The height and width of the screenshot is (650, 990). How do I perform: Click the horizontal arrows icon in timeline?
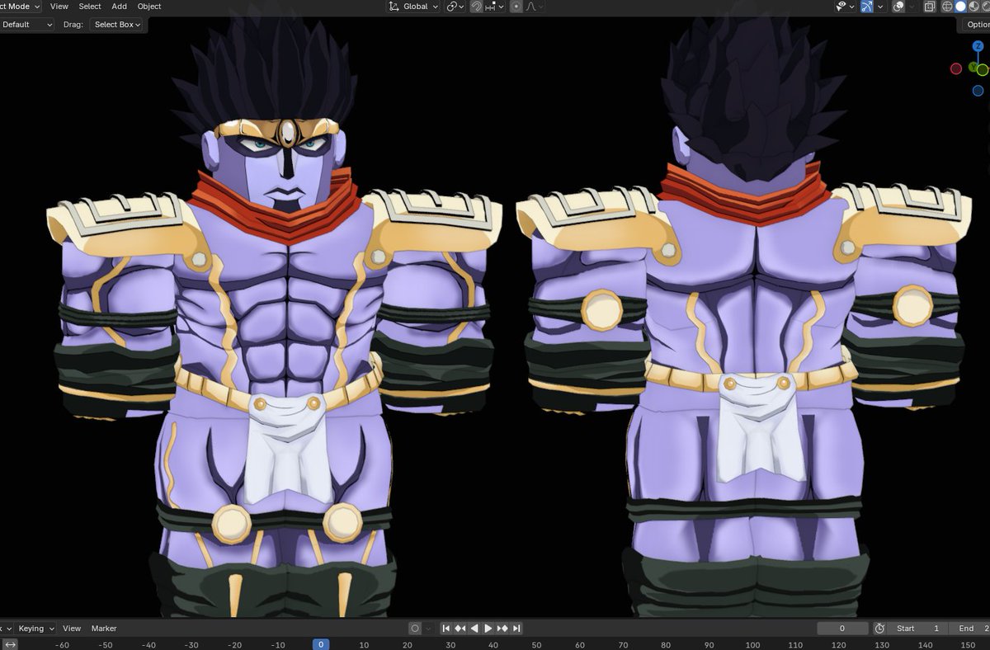tap(10, 644)
